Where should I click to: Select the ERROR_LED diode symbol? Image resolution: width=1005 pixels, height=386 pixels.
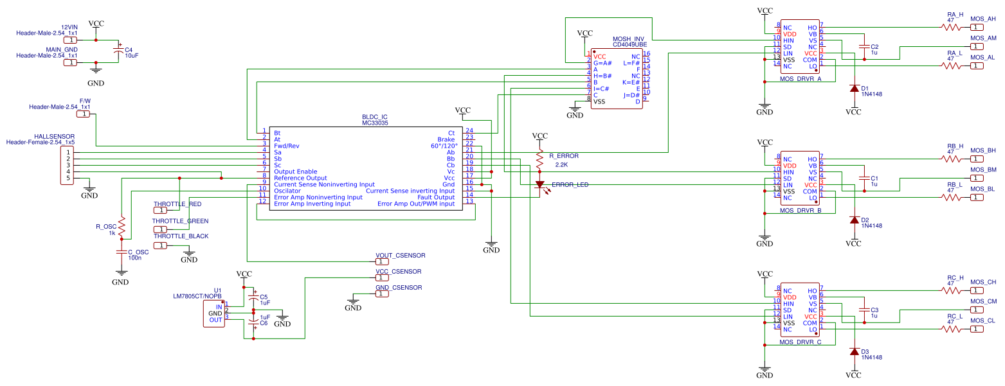[539, 185]
